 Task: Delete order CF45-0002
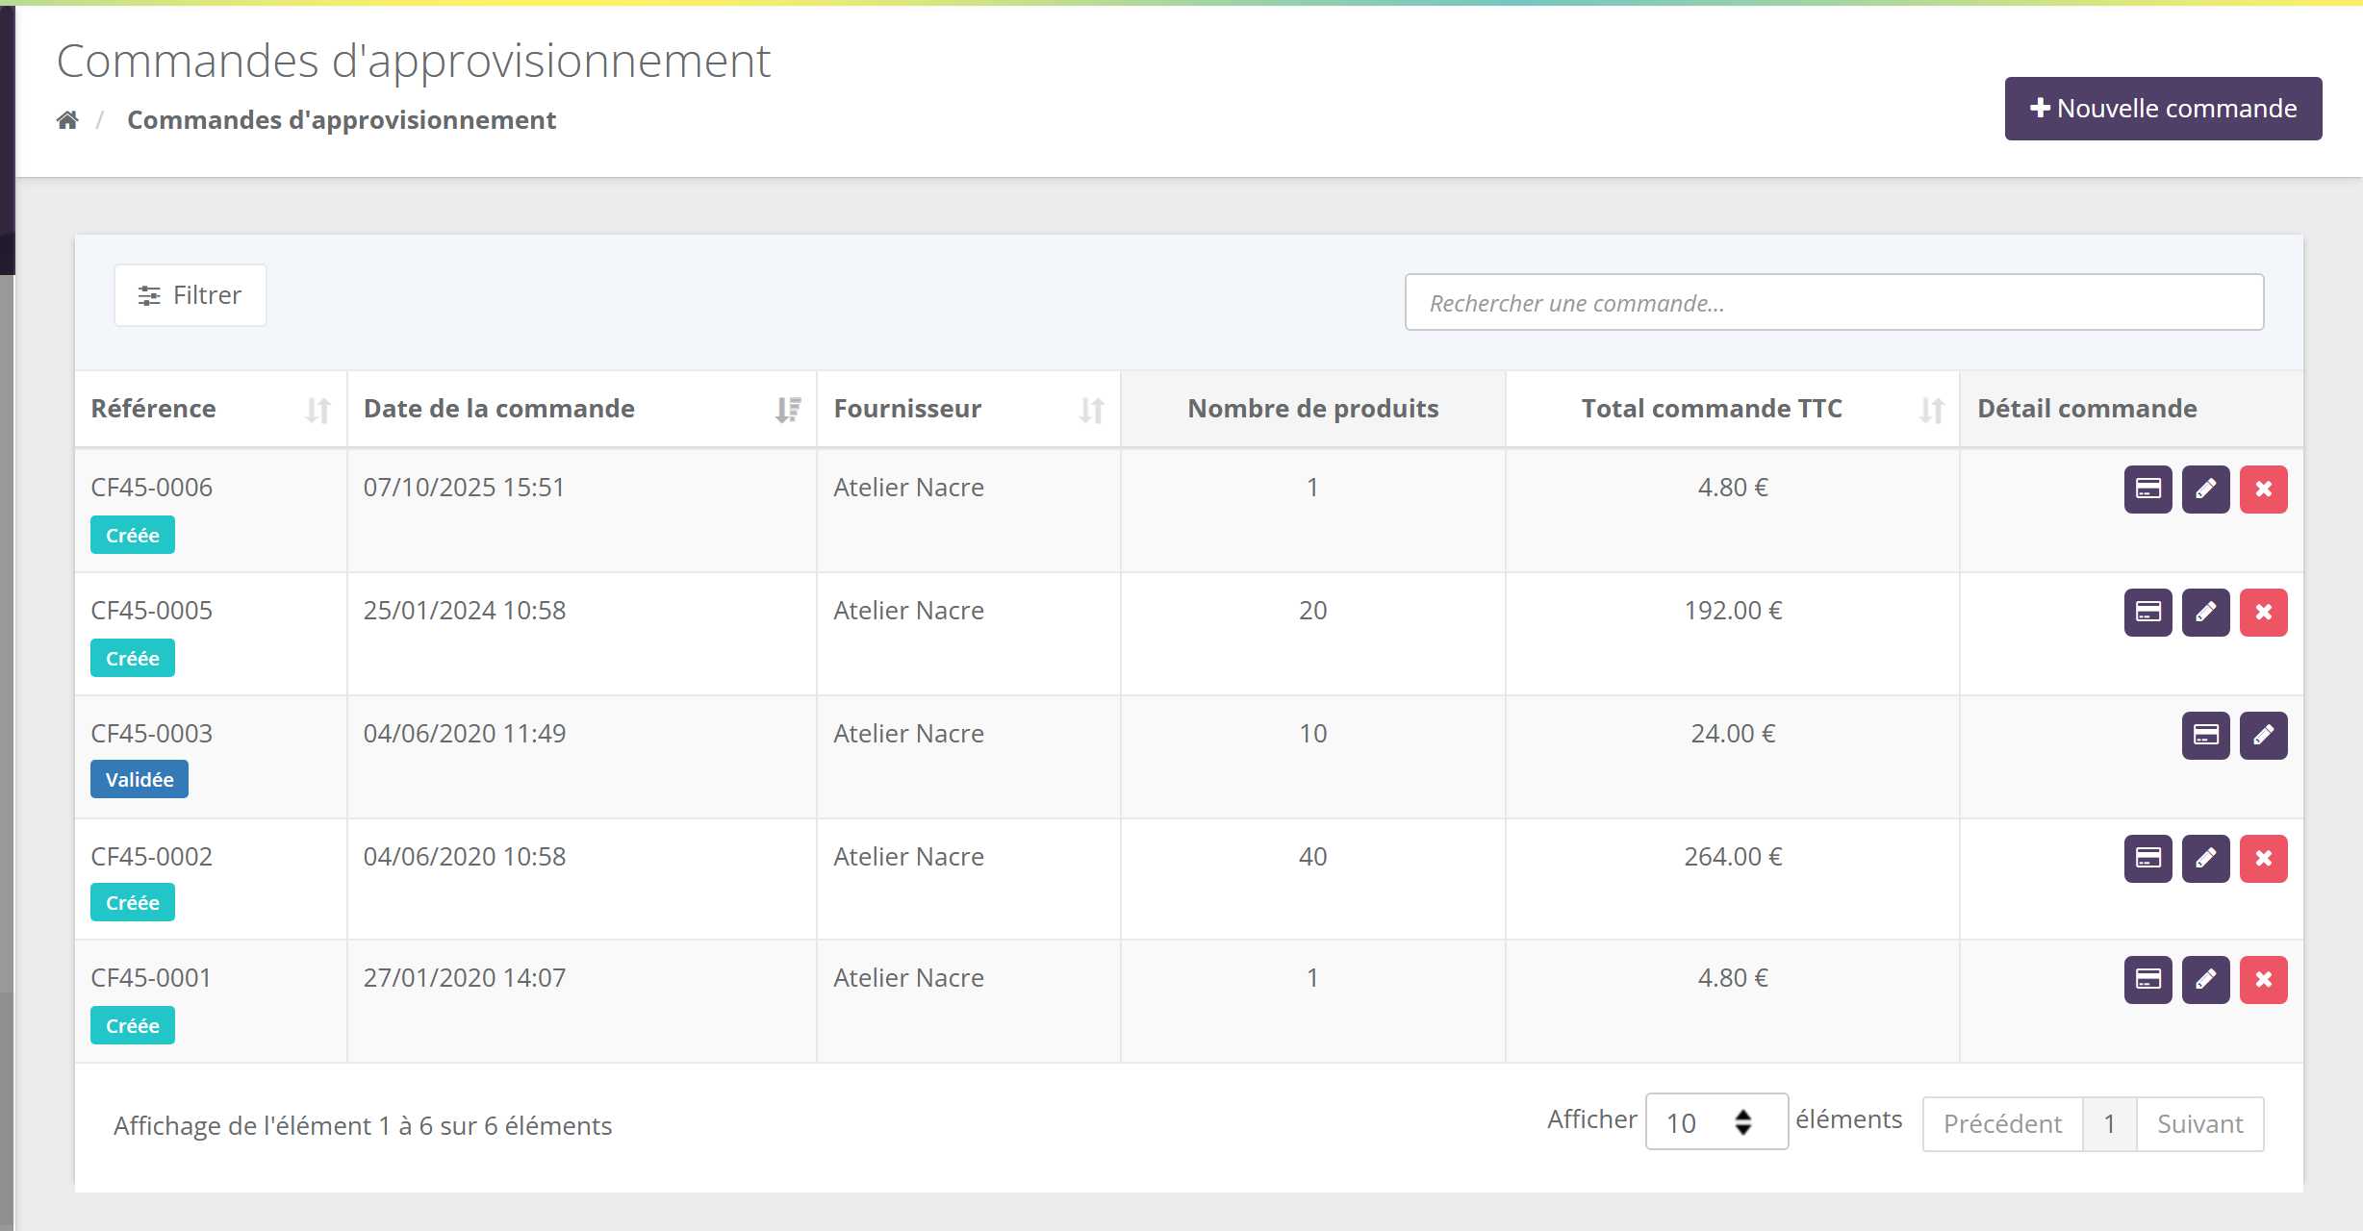tap(2263, 859)
